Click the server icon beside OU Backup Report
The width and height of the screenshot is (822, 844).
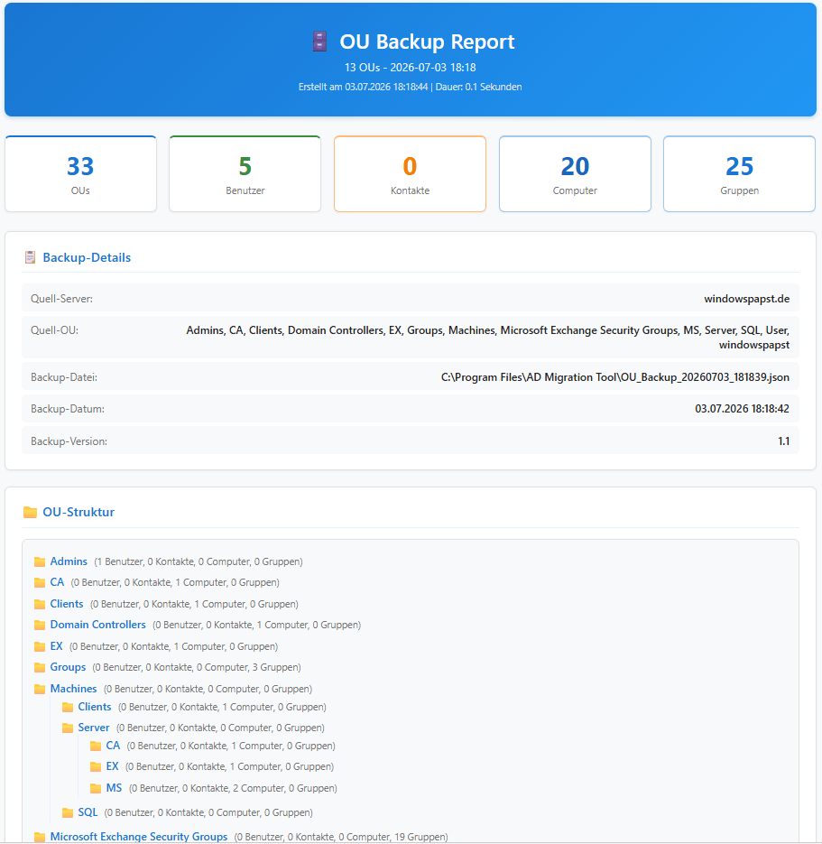coord(319,42)
